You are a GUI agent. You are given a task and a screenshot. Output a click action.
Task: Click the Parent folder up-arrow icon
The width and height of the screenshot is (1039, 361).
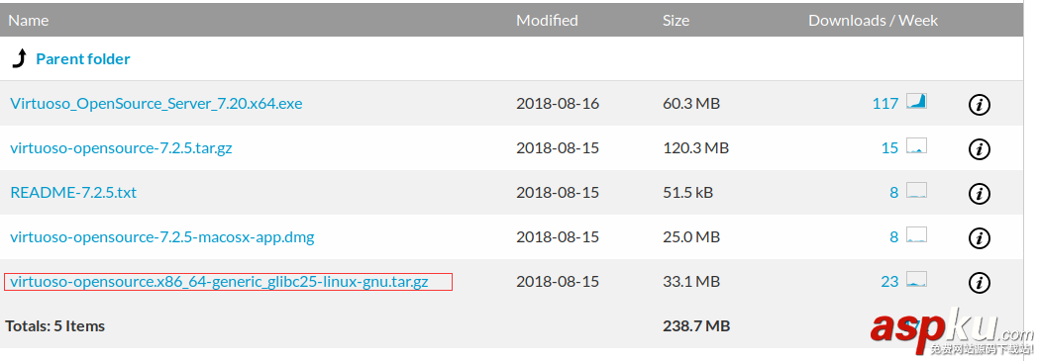point(19,58)
